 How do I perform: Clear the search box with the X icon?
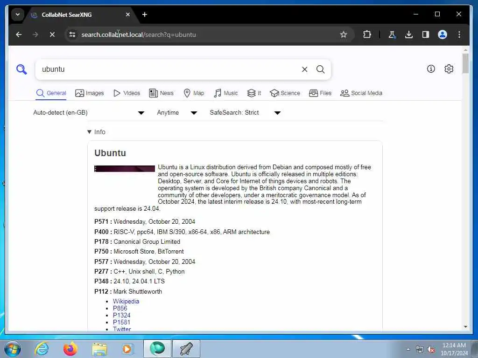coord(304,69)
